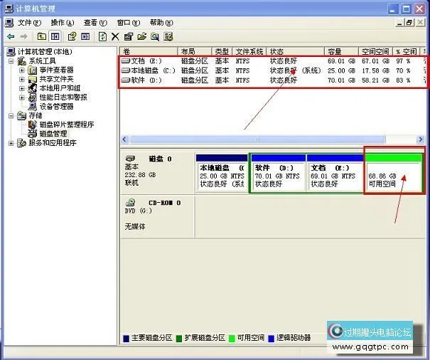The image size is (430, 360).
Task: Open the 帮助(H) menu
Action: click(x=161, y=23)
